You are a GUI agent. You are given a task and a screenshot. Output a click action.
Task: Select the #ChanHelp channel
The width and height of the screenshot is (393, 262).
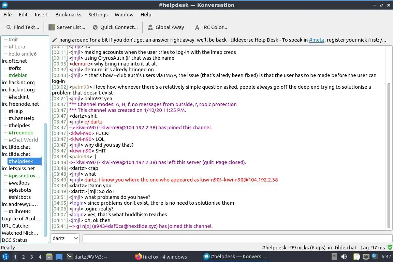click(21, 118)
